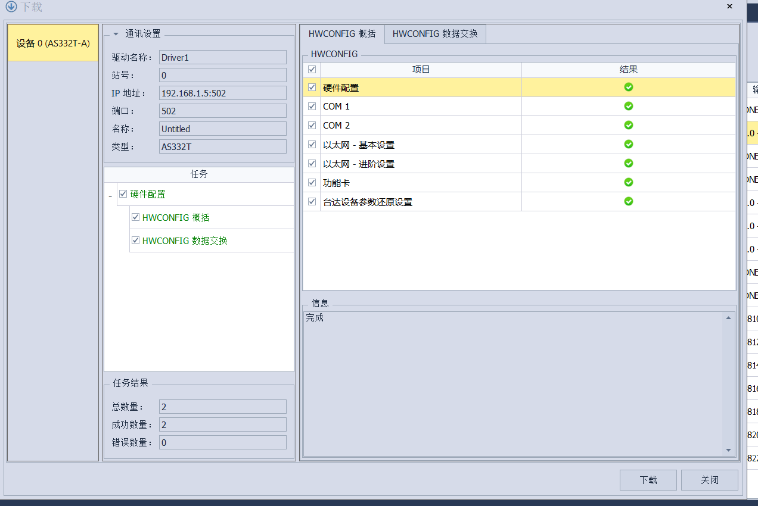Collapse the 通讯设置 section arrow
The image size is (758, 506).
[x=116, y=35]
